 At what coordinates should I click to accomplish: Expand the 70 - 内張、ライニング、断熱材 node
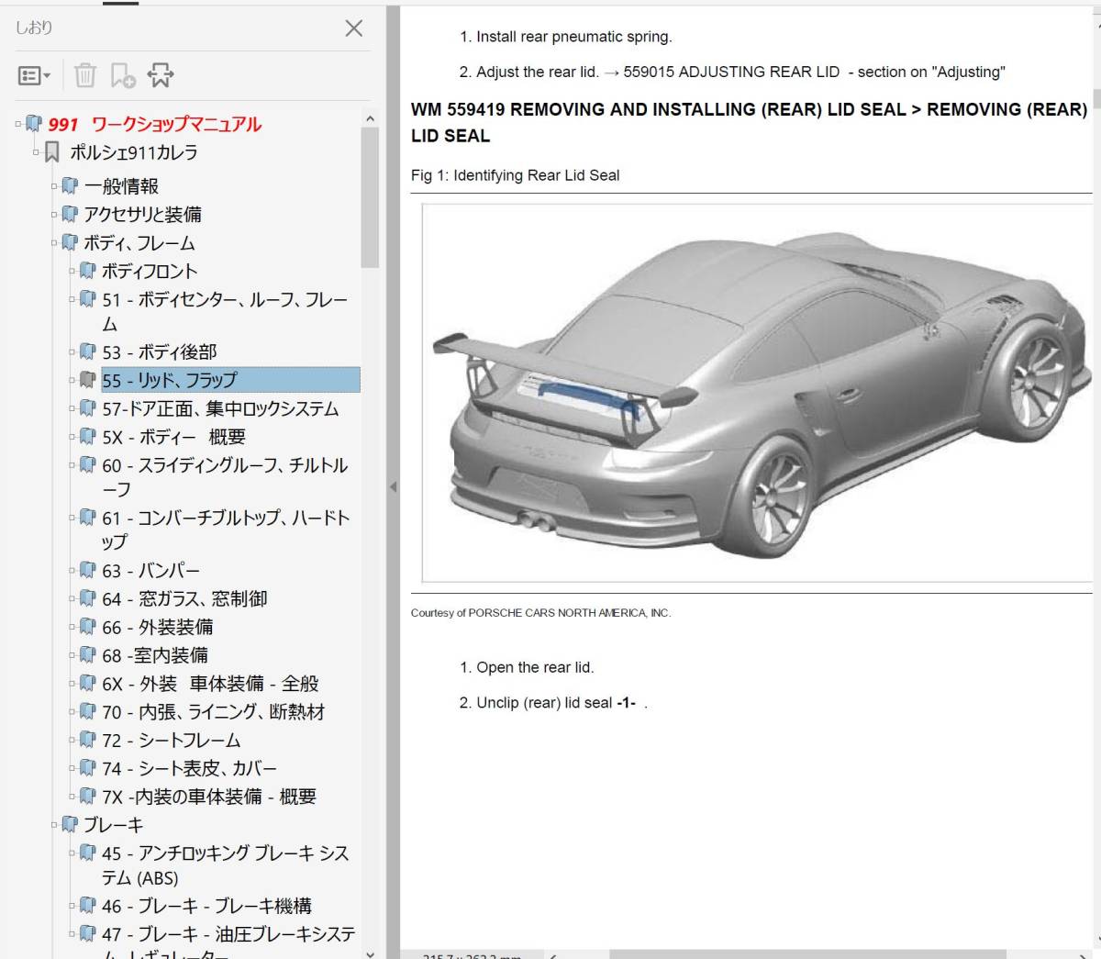(72, 711)
